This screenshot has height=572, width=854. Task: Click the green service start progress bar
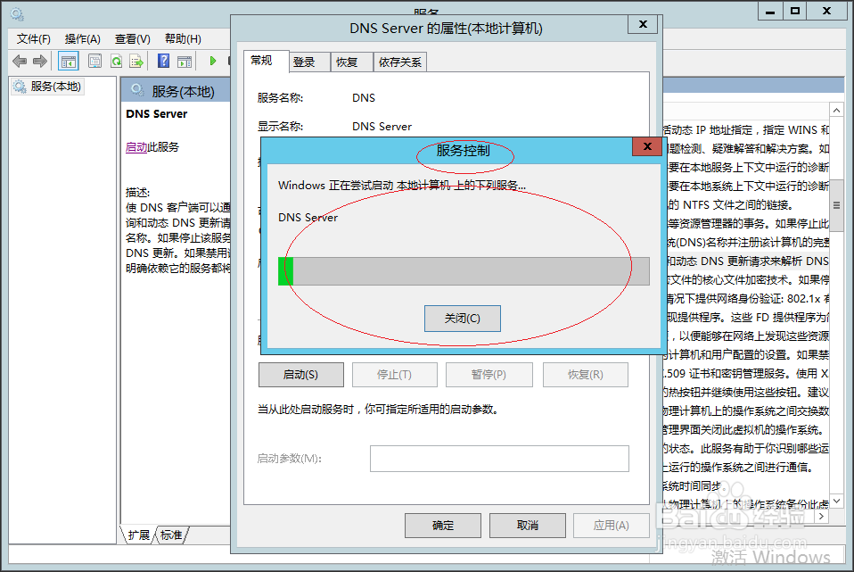click(x=464, y=271)
